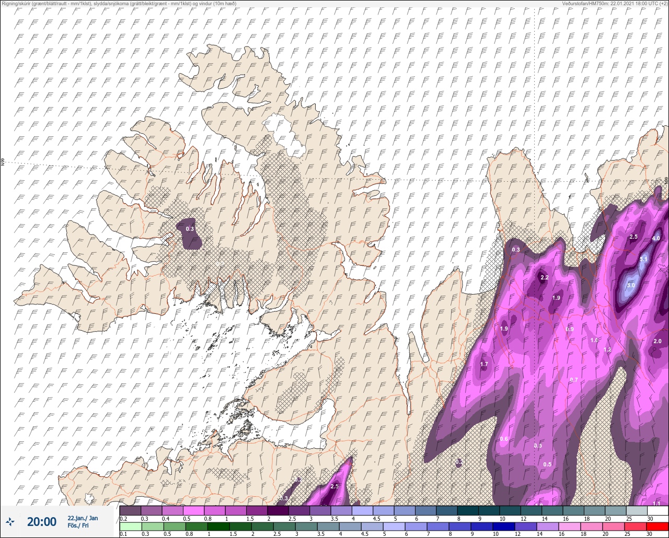Click the Veðurstofan logo icon beside the time
The height and width of the screenshot is (538, 669).
click(x=10, y=521)
